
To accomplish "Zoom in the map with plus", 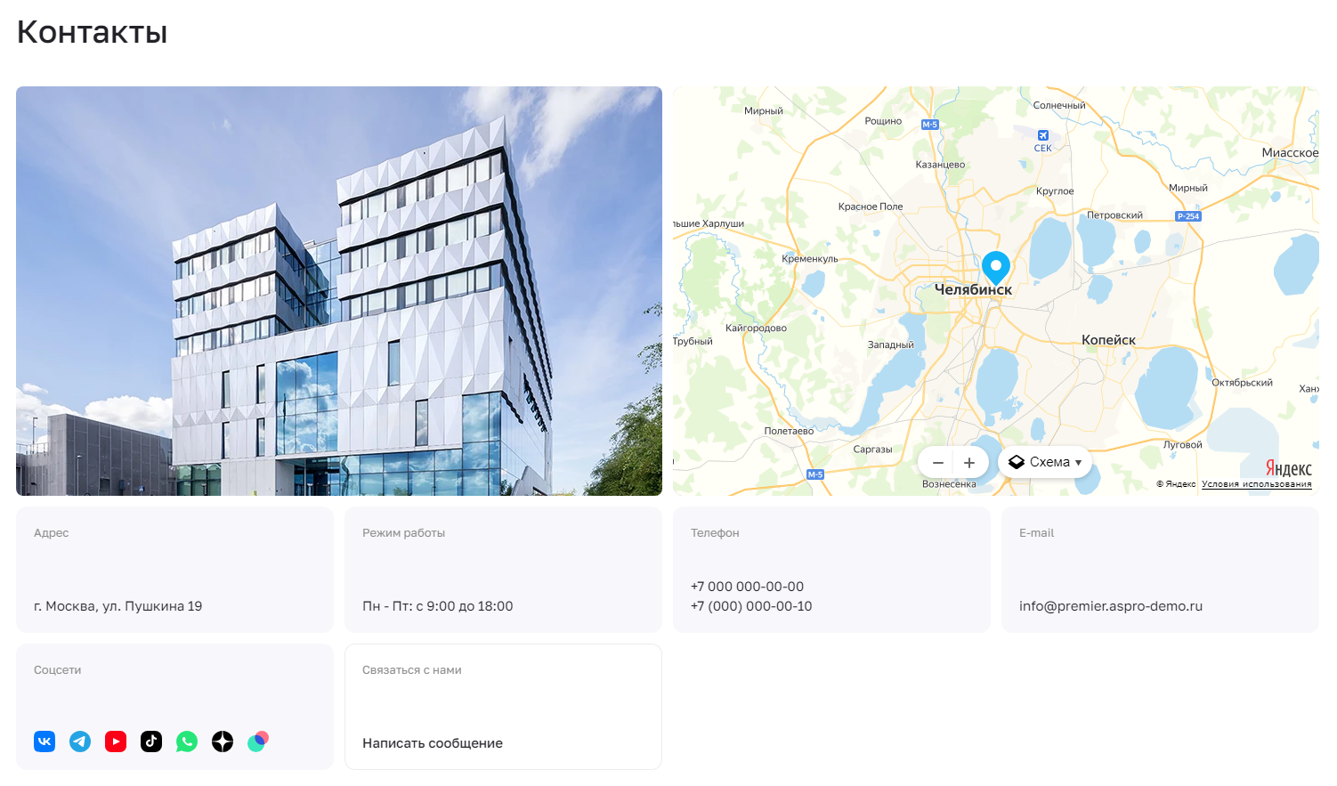I will (969, 463).
